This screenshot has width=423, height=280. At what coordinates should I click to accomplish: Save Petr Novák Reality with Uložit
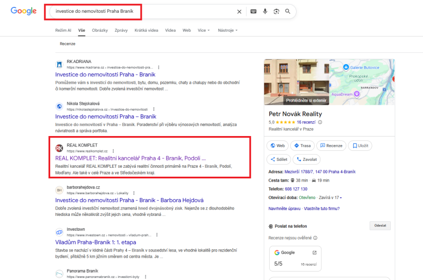coord(360,146)
